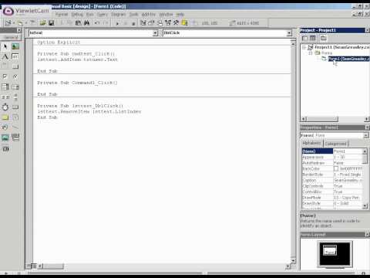Open the Add-Ins menu
This screenshot has width=370, height=278.
[149, 15]
